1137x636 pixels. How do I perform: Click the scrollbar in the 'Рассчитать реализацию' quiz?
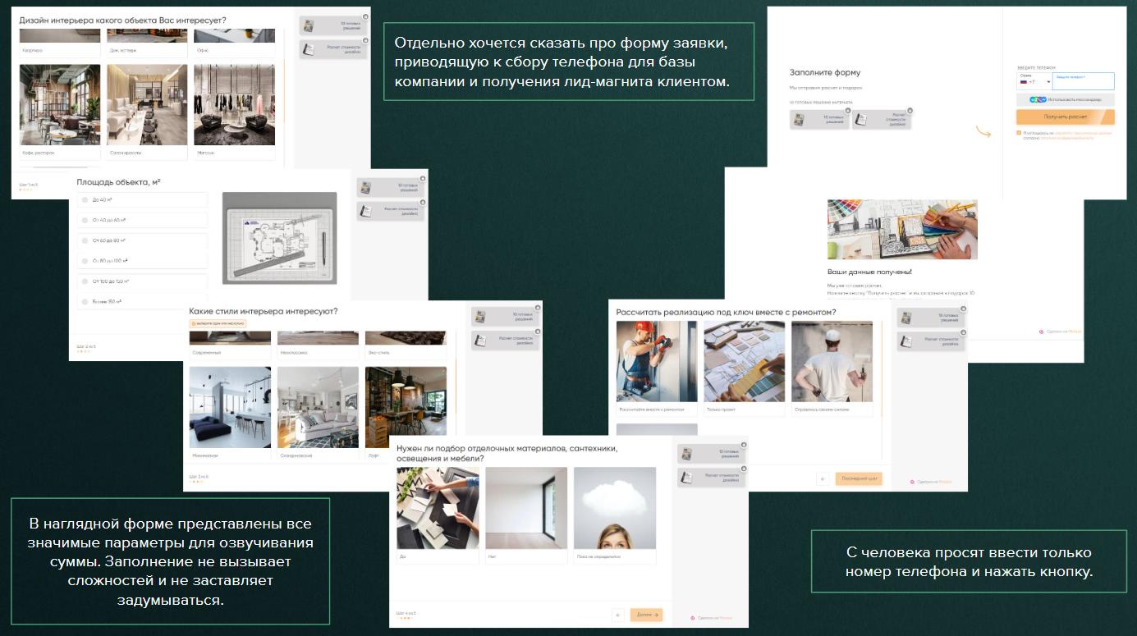[x=882, y=368]
